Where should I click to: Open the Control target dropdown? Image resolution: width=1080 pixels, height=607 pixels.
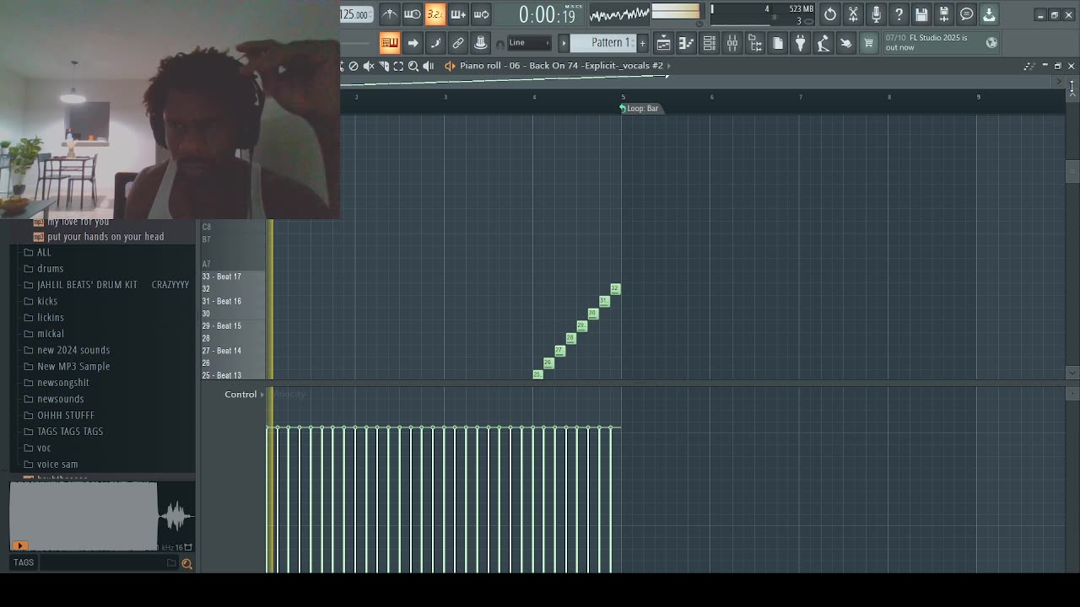240,395
